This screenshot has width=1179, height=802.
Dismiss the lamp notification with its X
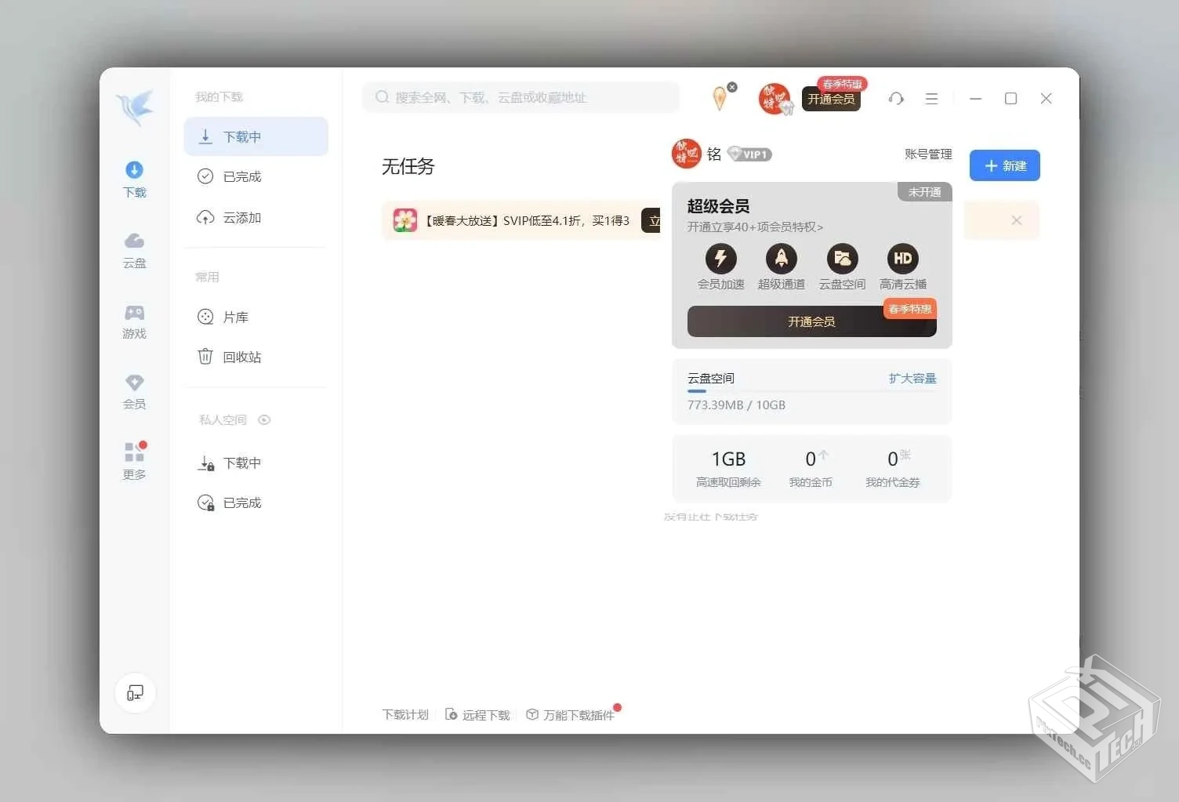731,86
